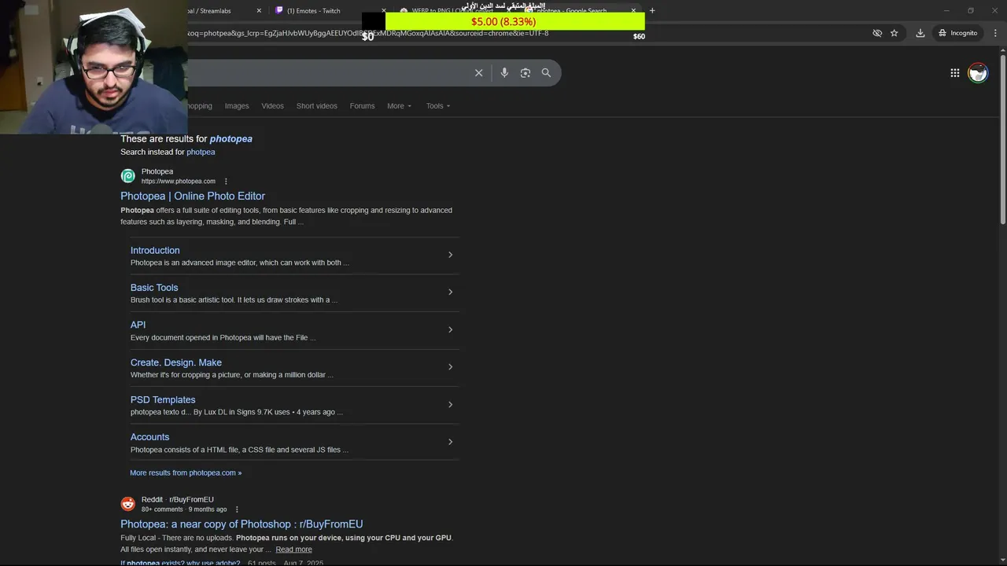Open the API link
Screen dimensions: 1007x566
tap(138, 325)
